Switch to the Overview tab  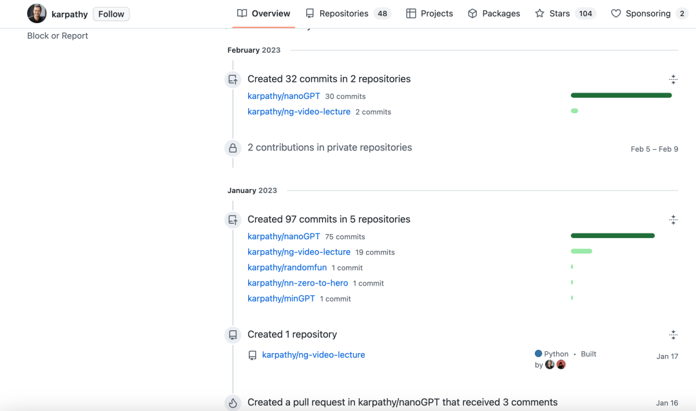pos(264,14)
